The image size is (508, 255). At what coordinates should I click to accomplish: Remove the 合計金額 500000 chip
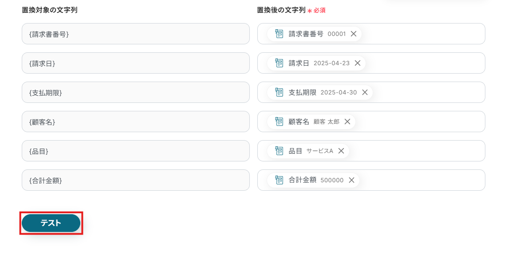351,180
